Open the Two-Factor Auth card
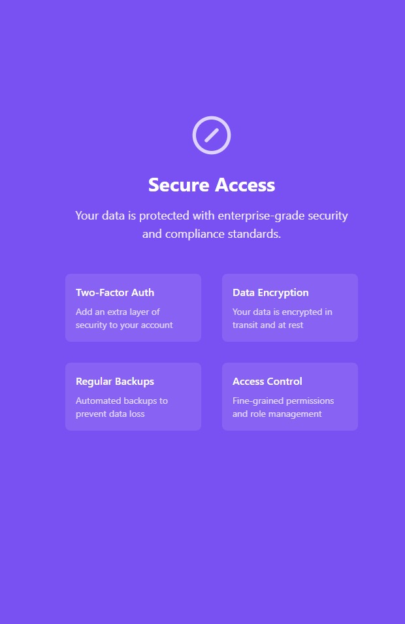The image size is (405, 624). pos(133,308)
